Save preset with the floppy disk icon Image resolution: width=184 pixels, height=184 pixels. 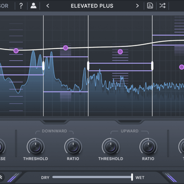[150, 6]
